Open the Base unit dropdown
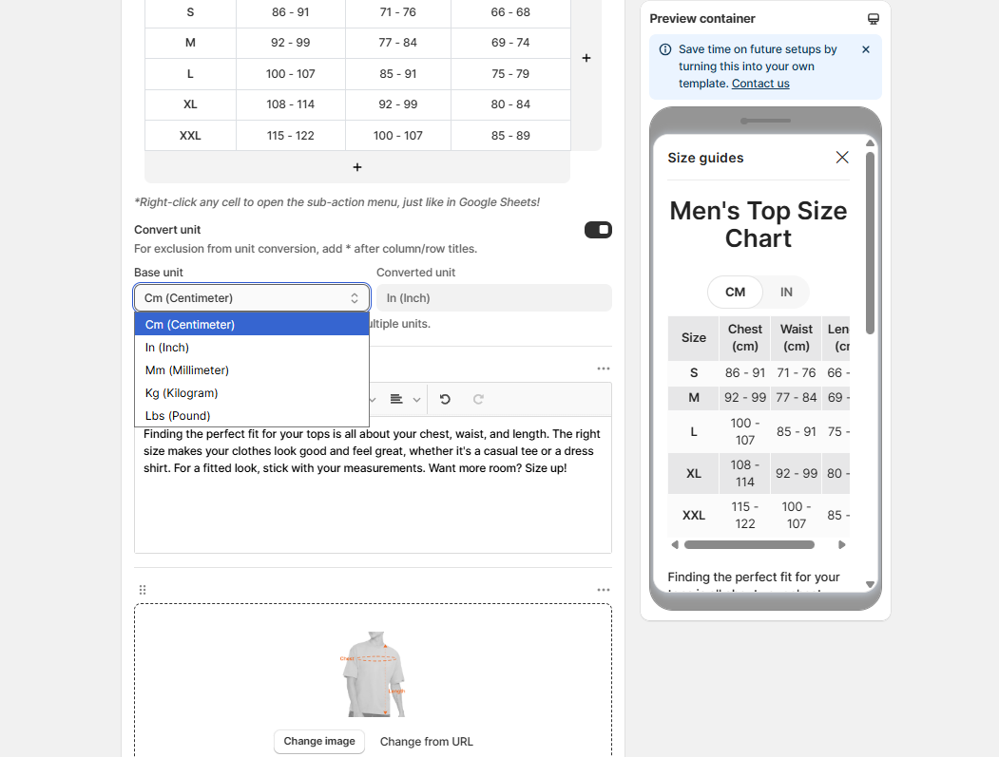The width and height of the screenshot is (999, 757). (252, 298)
